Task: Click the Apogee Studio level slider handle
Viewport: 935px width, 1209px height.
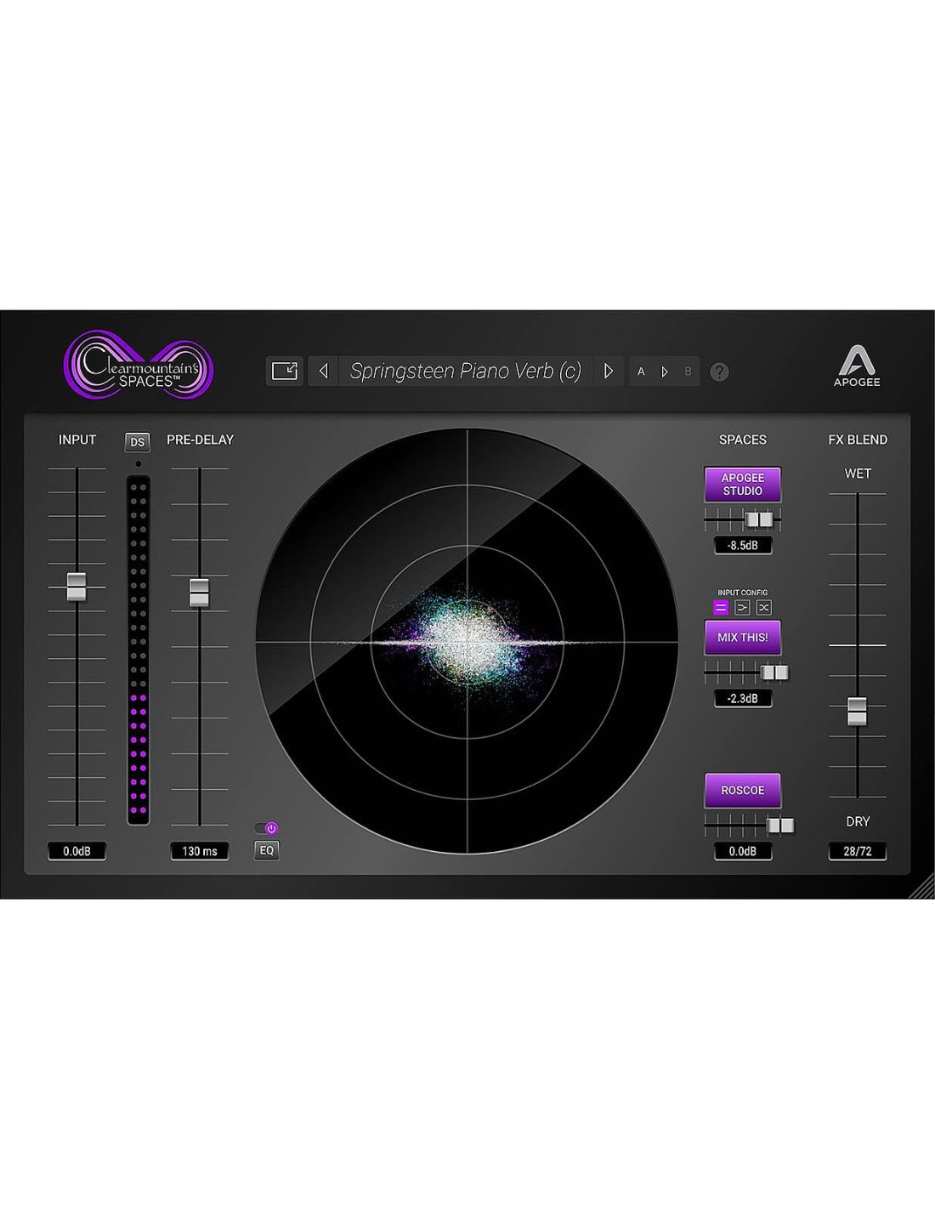Action: click(x=759, y=519)
